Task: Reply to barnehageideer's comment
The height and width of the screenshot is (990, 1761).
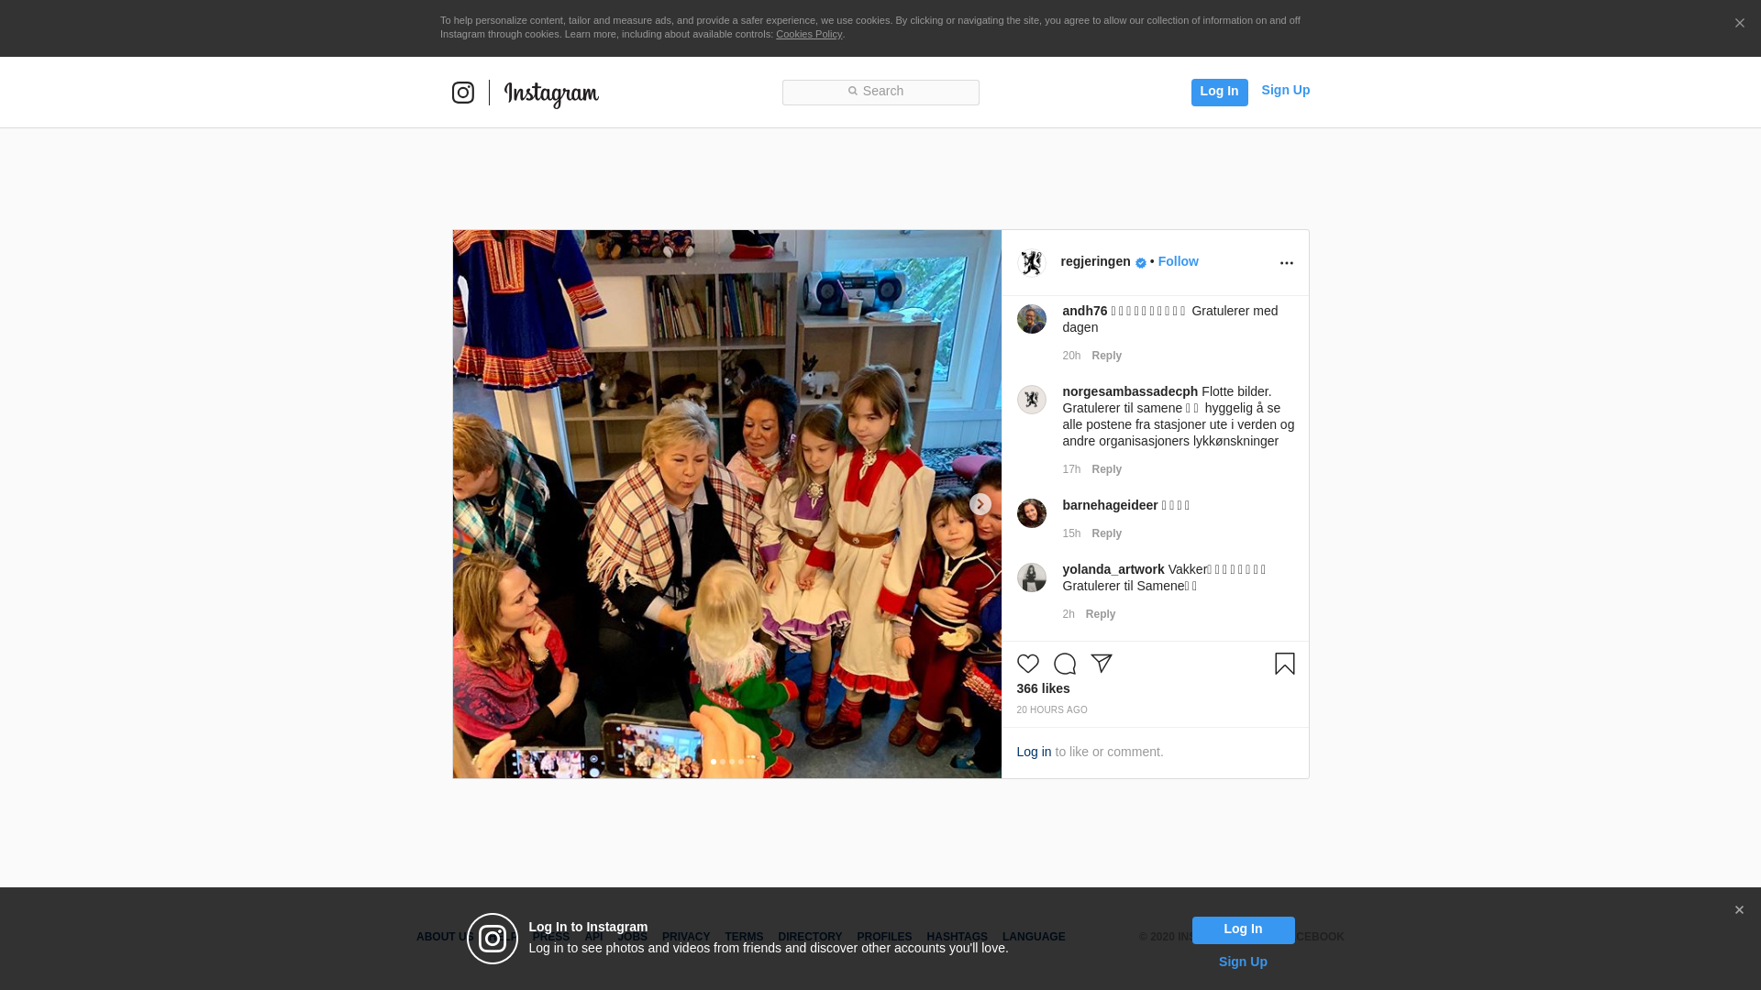Action: pyautogui.click(x=1106, y=533)
